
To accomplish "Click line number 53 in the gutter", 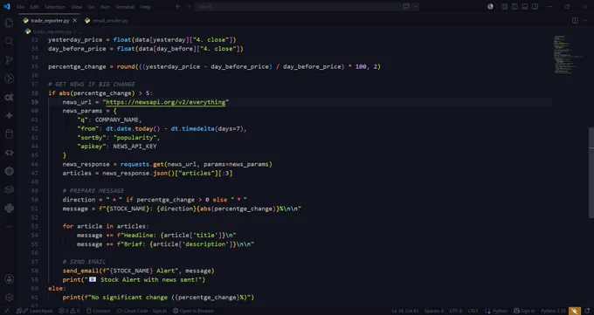I will point(34,226).
